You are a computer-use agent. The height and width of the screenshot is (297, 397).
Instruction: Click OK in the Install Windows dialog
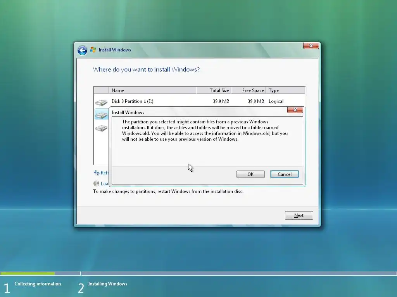[x=250, y=174]
